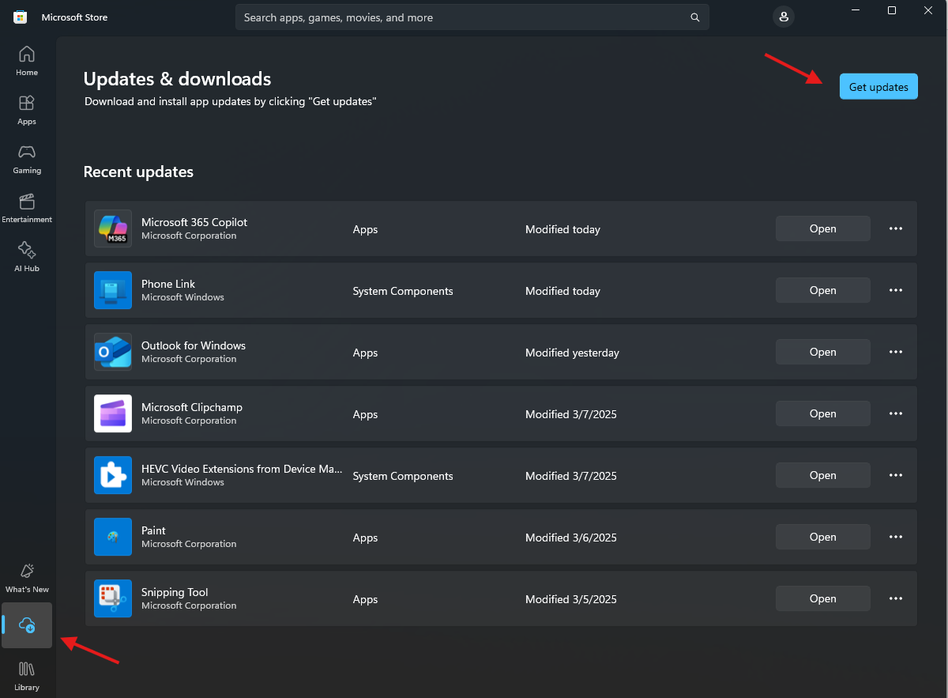The height and width of the screenshot is (698, 948).
Task: Open Microsoft 365 Copilot app
Action: coord(822,228)
